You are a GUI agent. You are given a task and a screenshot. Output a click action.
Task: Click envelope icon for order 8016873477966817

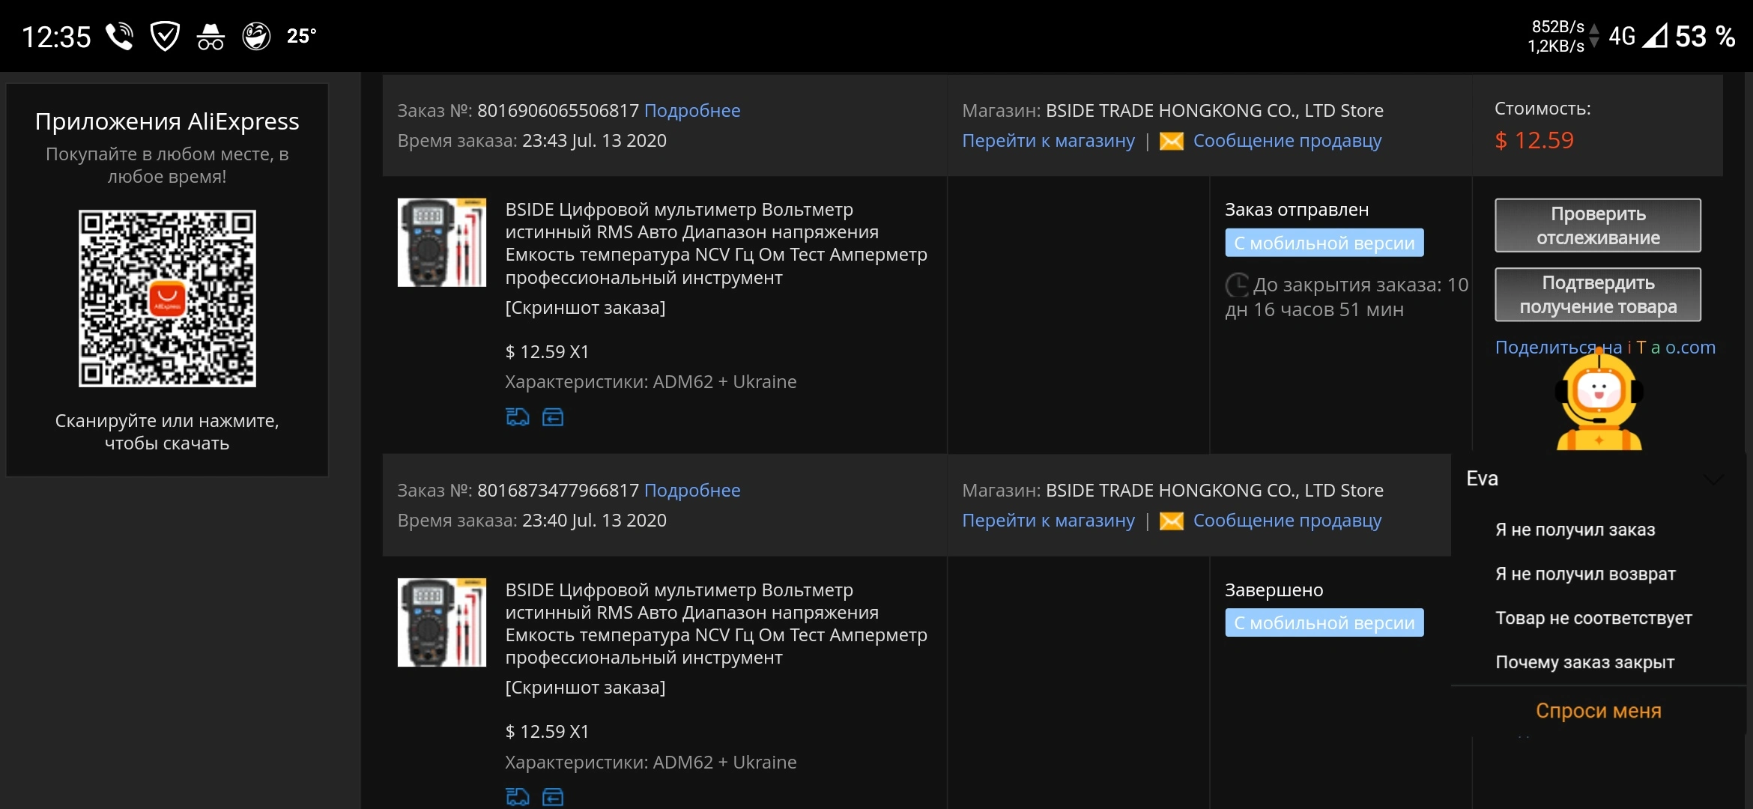click(1172, 521)
